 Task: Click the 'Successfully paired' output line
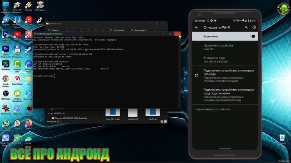pos(78,49)
